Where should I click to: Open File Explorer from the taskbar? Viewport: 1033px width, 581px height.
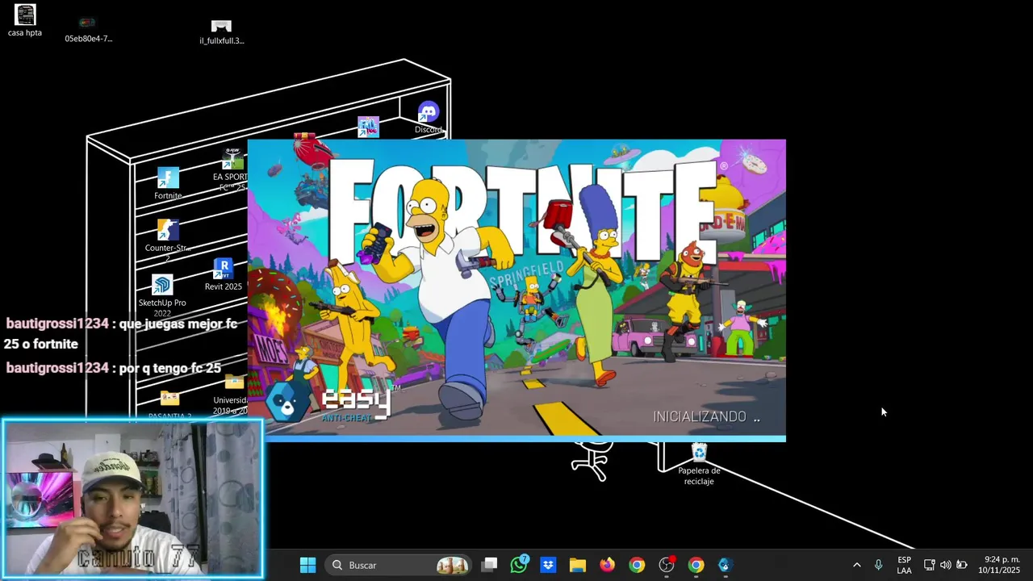pyautogui.click(x=578, y=565)
